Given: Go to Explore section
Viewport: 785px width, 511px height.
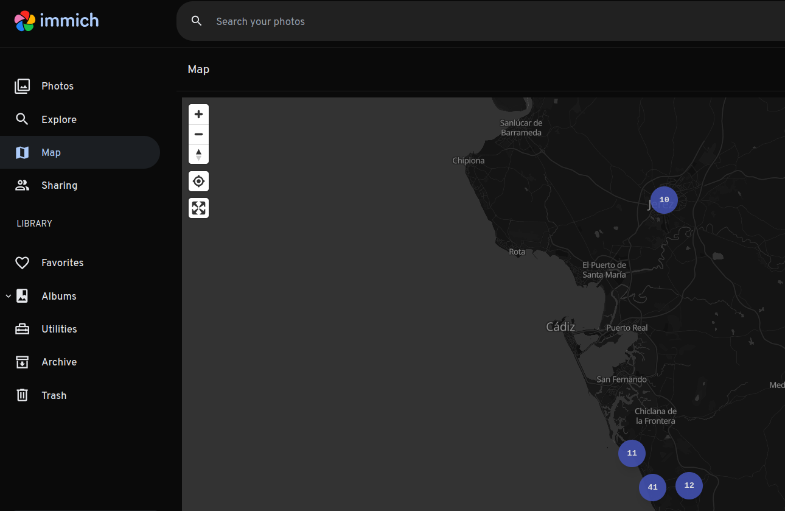Looking at the screenshot, I should (x=58, y=119).
